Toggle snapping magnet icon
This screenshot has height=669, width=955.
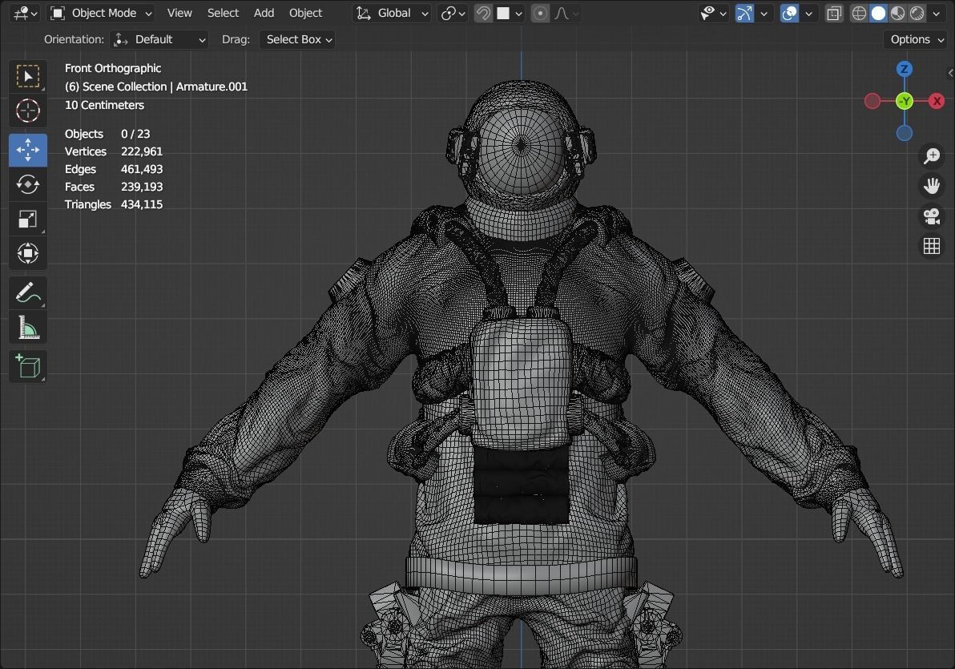coord(483,13)
